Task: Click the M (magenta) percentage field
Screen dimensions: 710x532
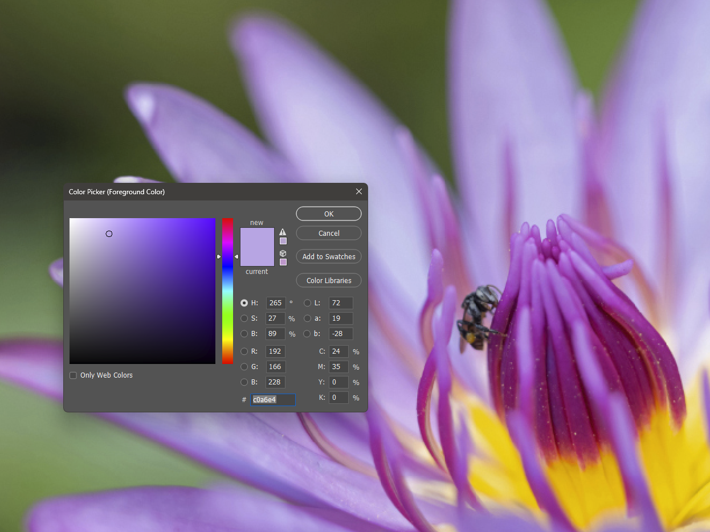Action: coord(338,367)
